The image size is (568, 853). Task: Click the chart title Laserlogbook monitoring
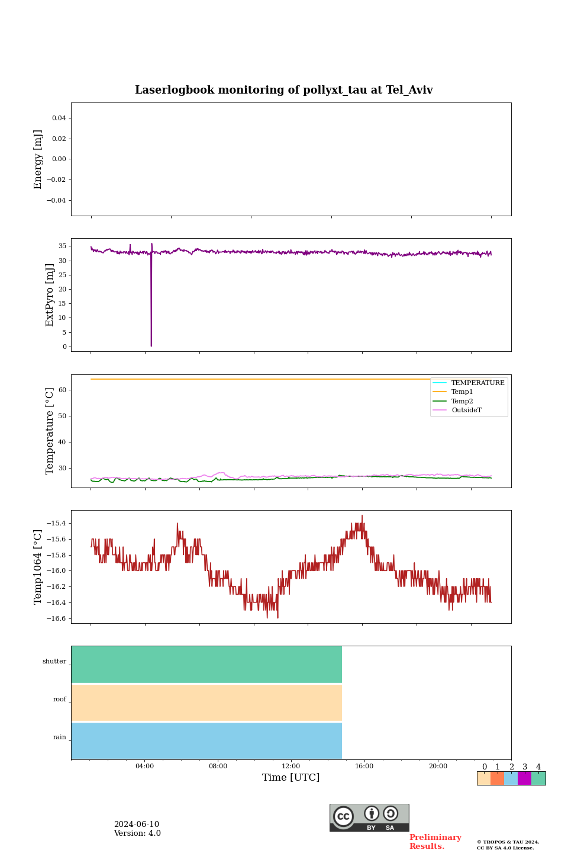tap(284, 90)
